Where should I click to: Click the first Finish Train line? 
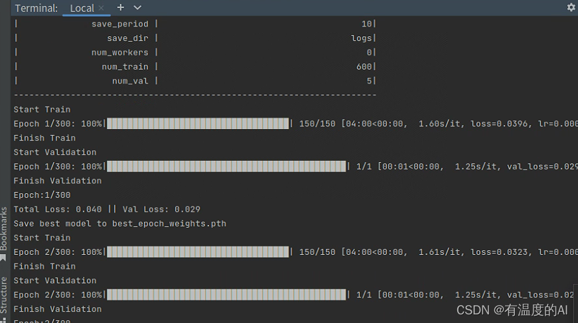coord(44,138)
